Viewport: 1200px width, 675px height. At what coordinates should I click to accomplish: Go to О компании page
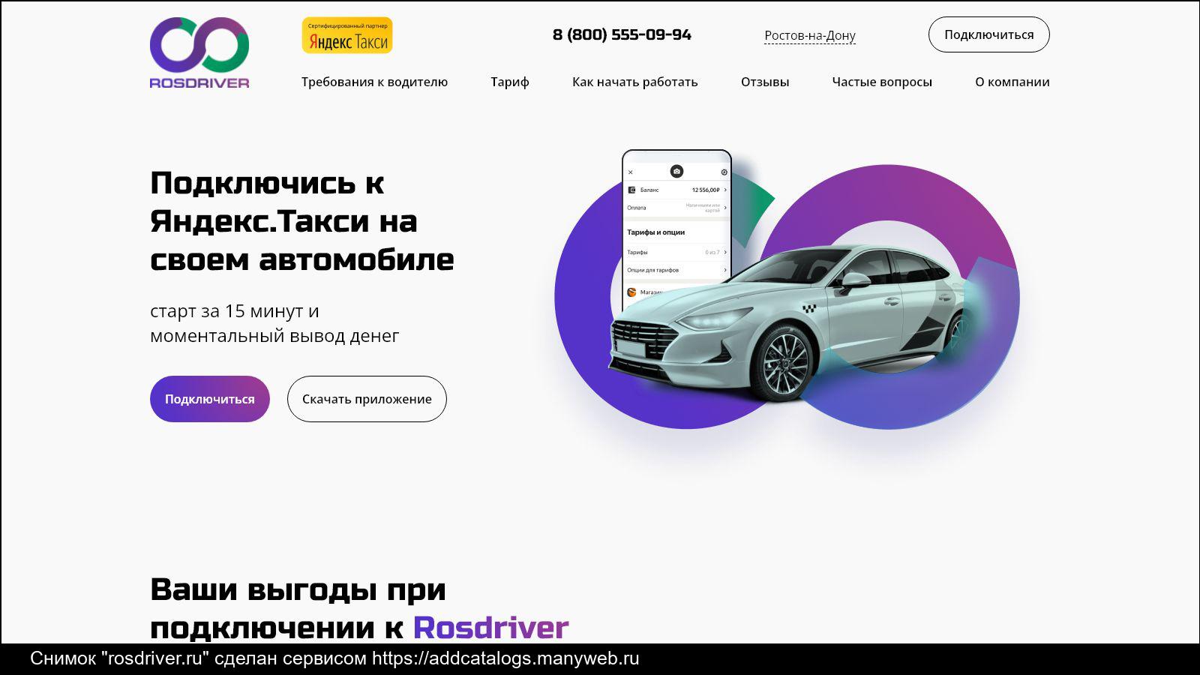[1012, 82]
